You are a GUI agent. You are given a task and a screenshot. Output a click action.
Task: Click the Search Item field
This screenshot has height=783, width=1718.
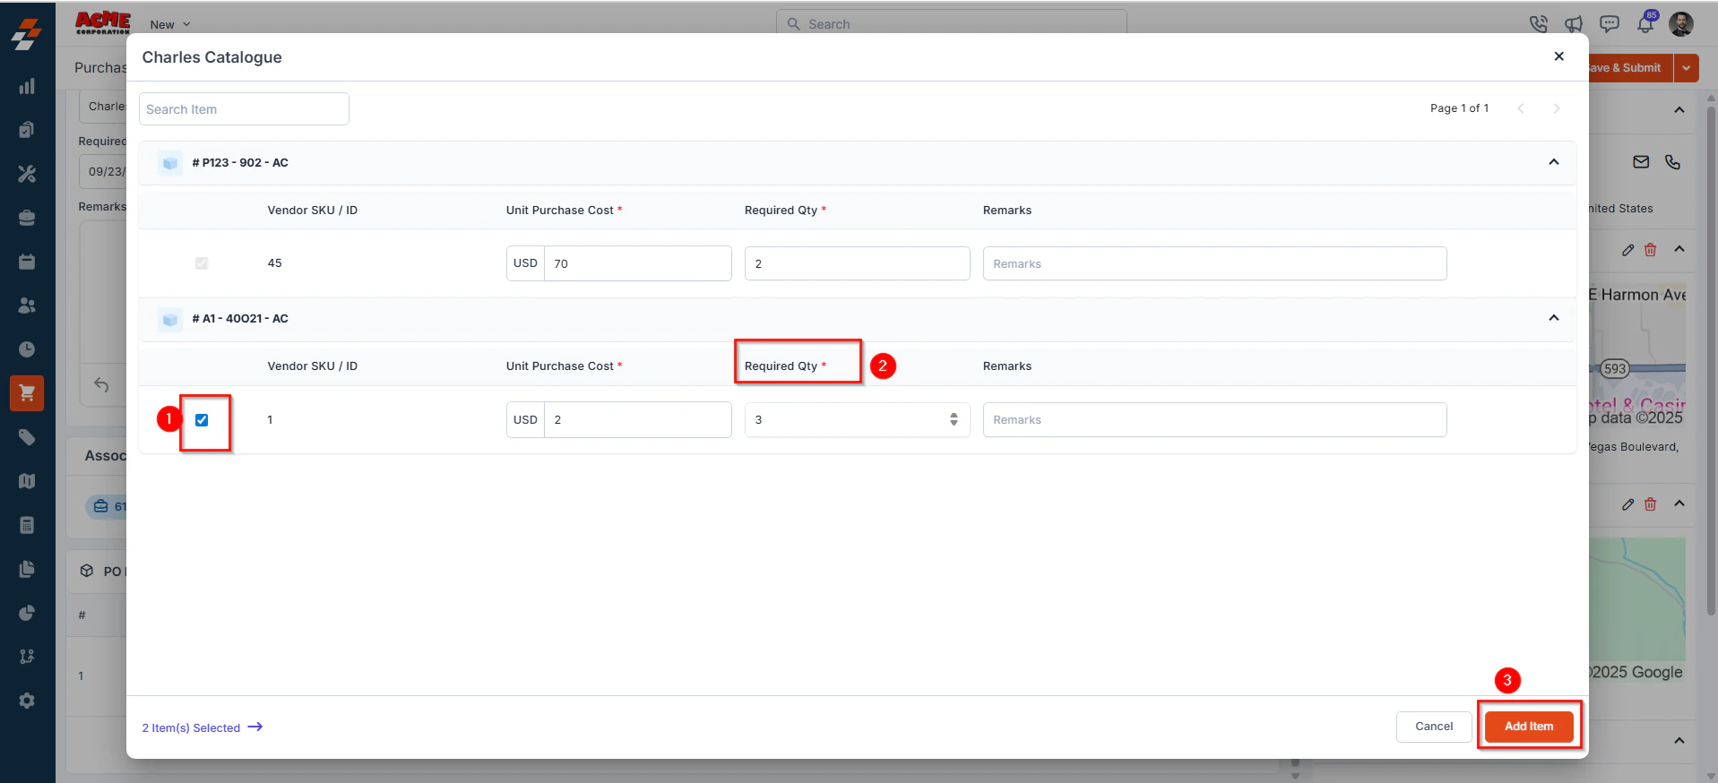244,109
